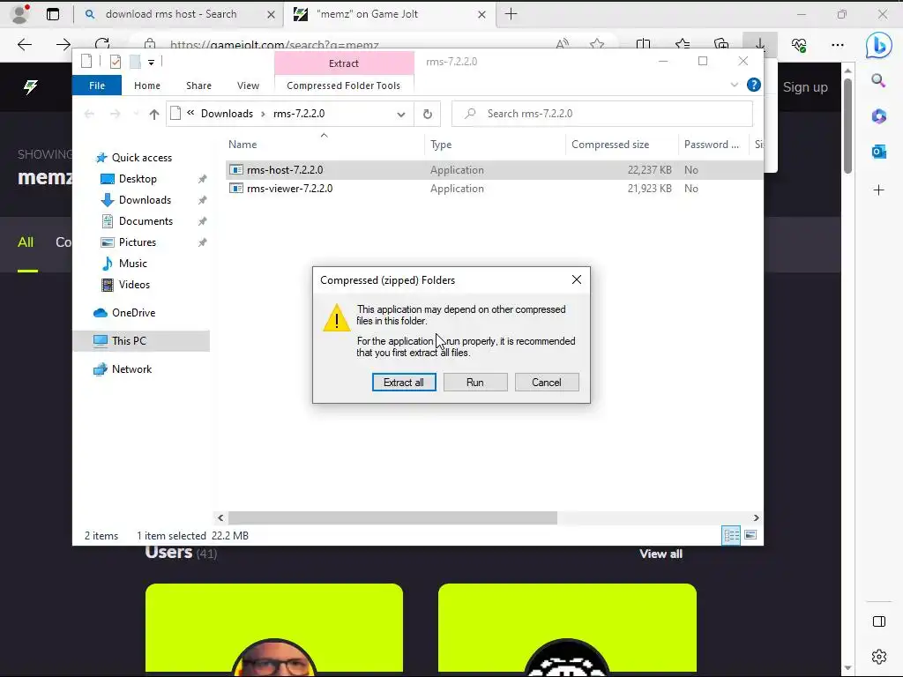Open the Edge Downloads toolbar icon
The width and height of the screenshot is (903, 677).
click(x=759, y=44)
